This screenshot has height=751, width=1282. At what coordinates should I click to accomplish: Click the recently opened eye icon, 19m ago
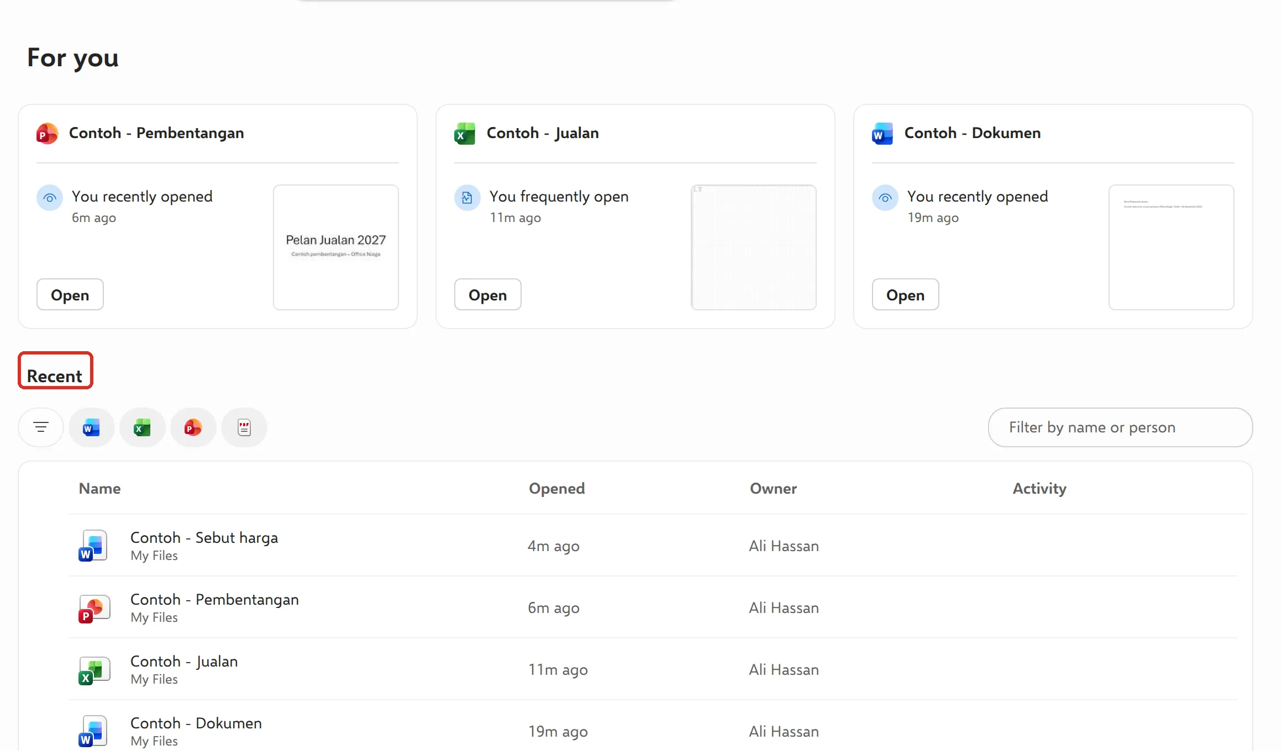885,198
